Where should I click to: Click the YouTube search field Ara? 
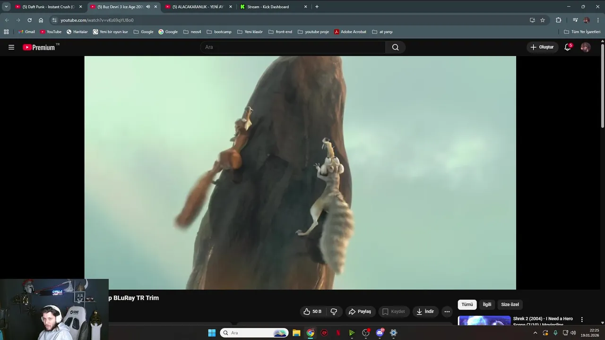293,47
